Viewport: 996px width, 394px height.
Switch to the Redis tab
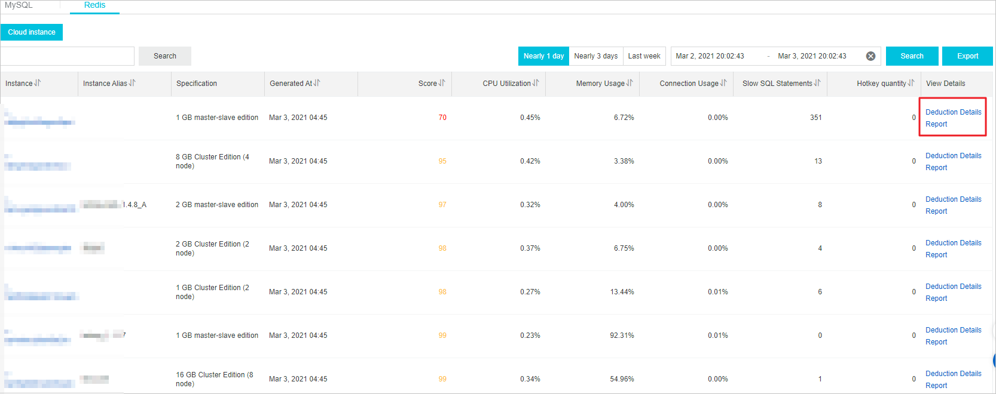[x=94, y=5]
